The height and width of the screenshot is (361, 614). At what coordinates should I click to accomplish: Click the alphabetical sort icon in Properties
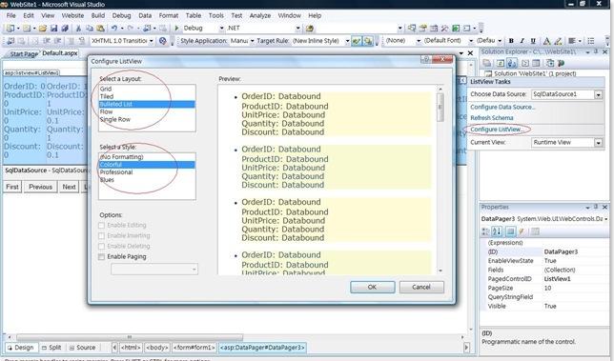click(x=497, y=231)
